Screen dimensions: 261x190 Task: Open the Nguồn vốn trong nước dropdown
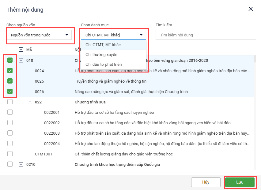pos(39,35)
